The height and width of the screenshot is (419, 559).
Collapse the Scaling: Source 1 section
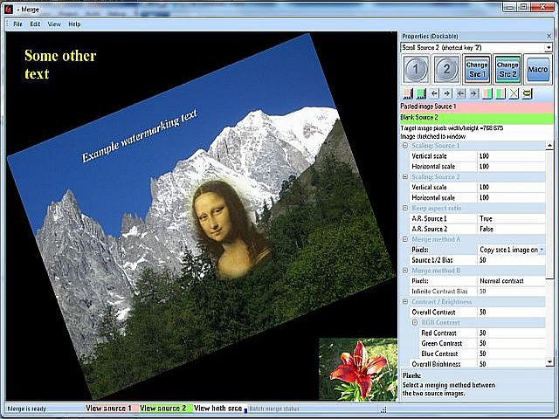click(x=404, y=145)
